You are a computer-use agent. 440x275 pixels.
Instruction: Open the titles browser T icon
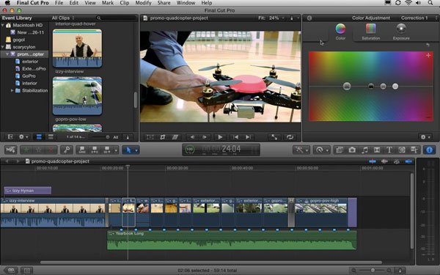[389, 150]
